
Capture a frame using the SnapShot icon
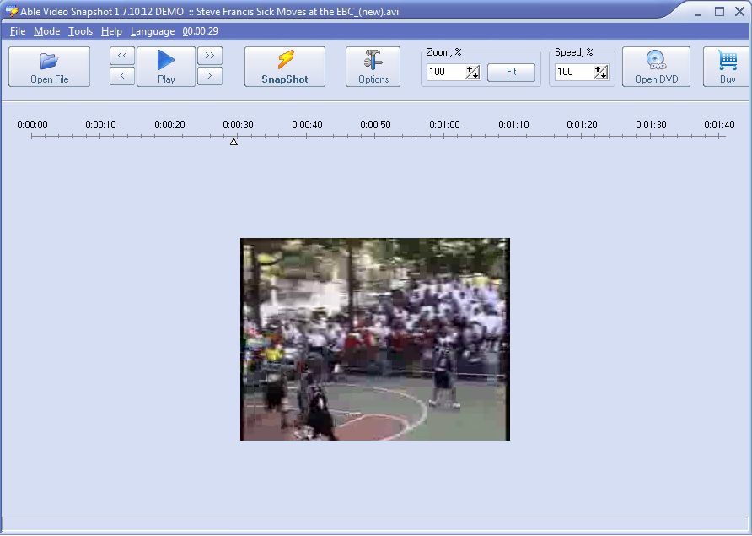click(x=284, y=67)
